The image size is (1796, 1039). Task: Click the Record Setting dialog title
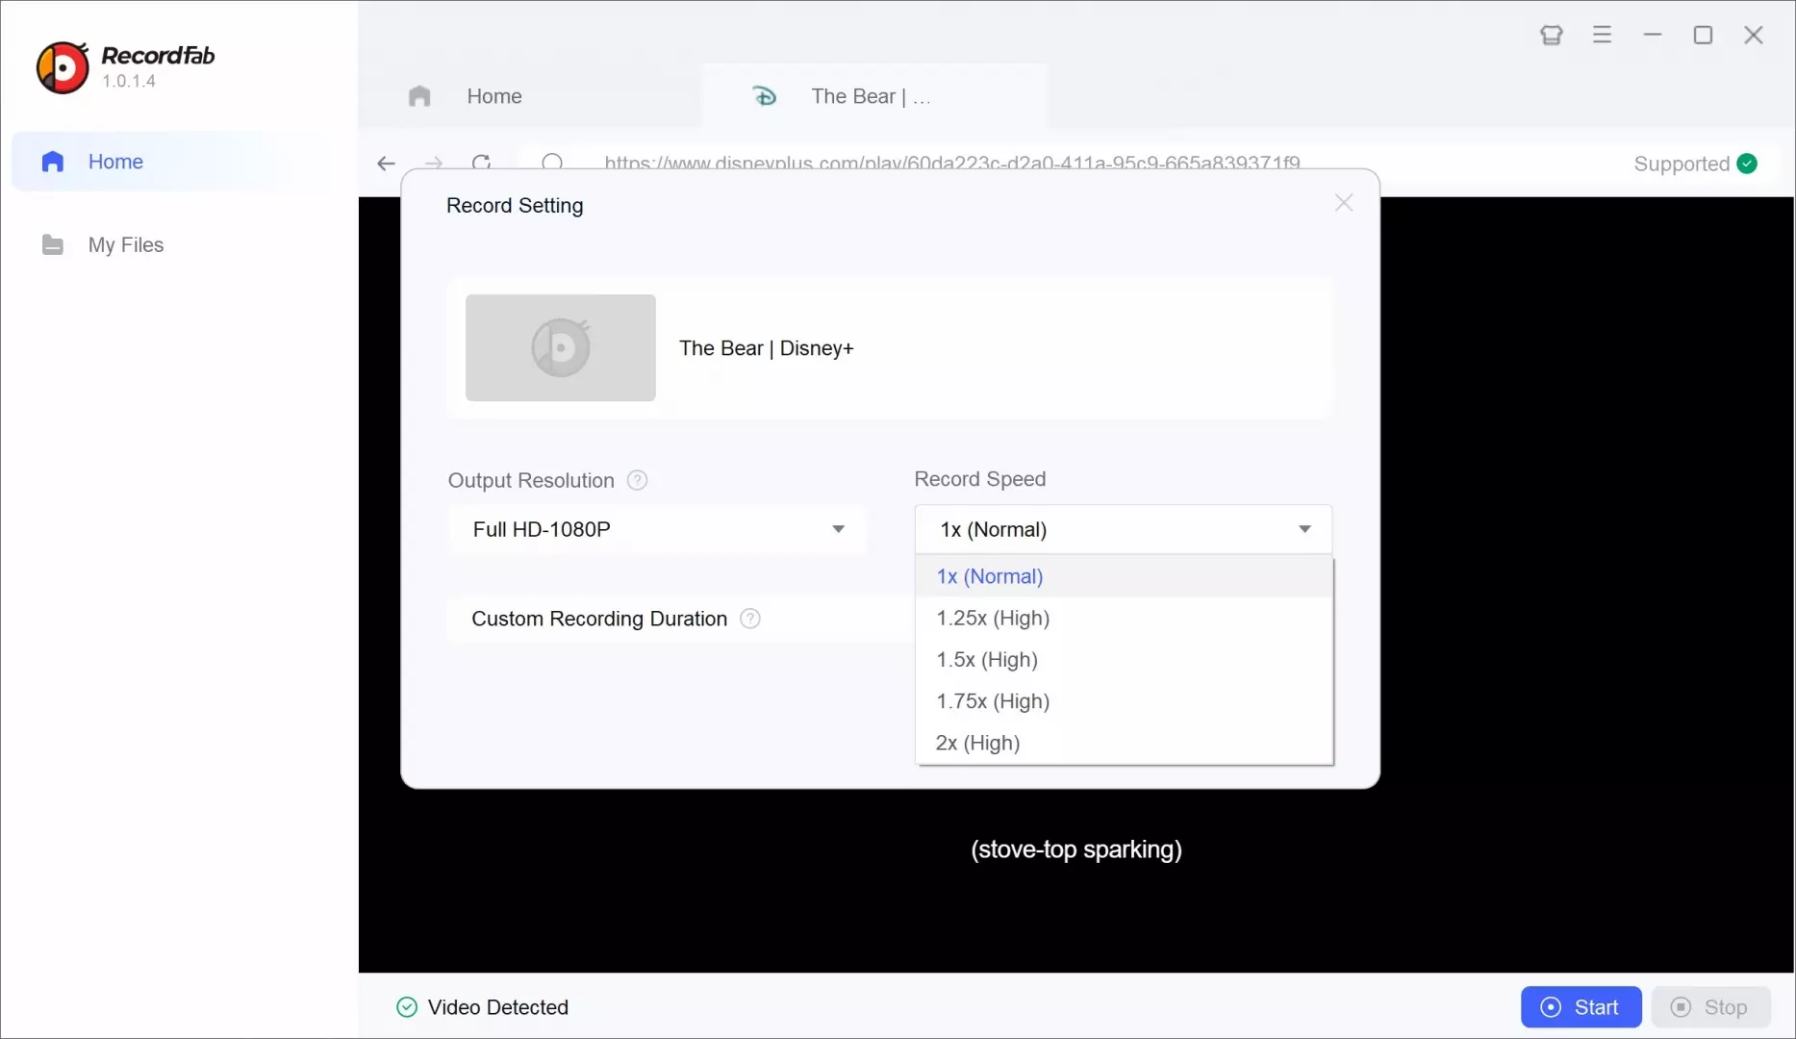[515, 206]
